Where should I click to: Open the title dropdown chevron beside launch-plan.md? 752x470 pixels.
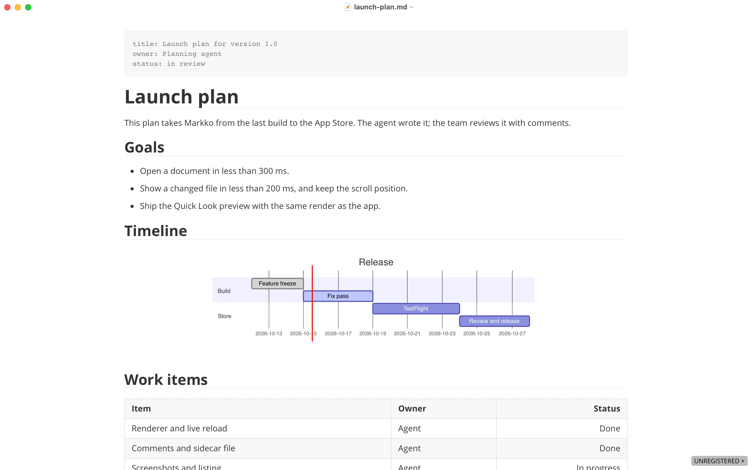412,7
